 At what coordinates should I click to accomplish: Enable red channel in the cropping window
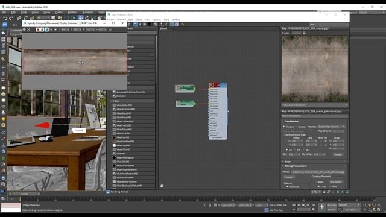point(37,30)
